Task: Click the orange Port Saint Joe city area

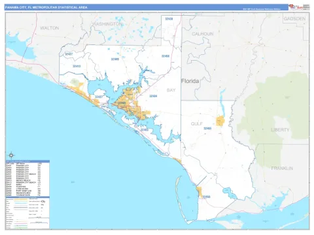Action: pos(199,192)
